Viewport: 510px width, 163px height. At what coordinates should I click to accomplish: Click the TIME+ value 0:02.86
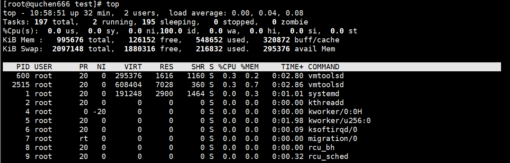288,85
